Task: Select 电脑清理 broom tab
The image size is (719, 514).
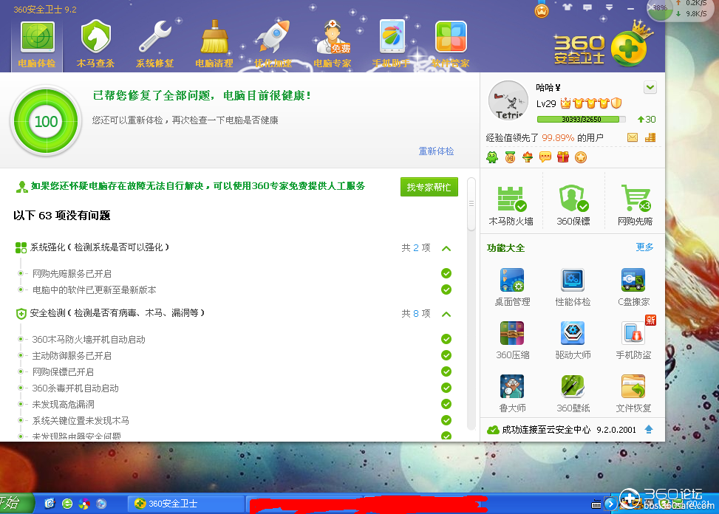Action: pyautogui.click(x=214, y=45)
